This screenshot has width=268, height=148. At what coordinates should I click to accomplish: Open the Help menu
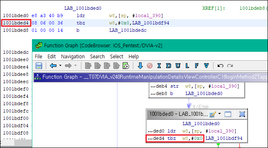click(x=133, y=57)
